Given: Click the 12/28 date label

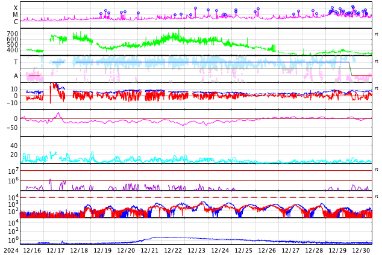Looking at the screenshot, I should coord(314,250).
